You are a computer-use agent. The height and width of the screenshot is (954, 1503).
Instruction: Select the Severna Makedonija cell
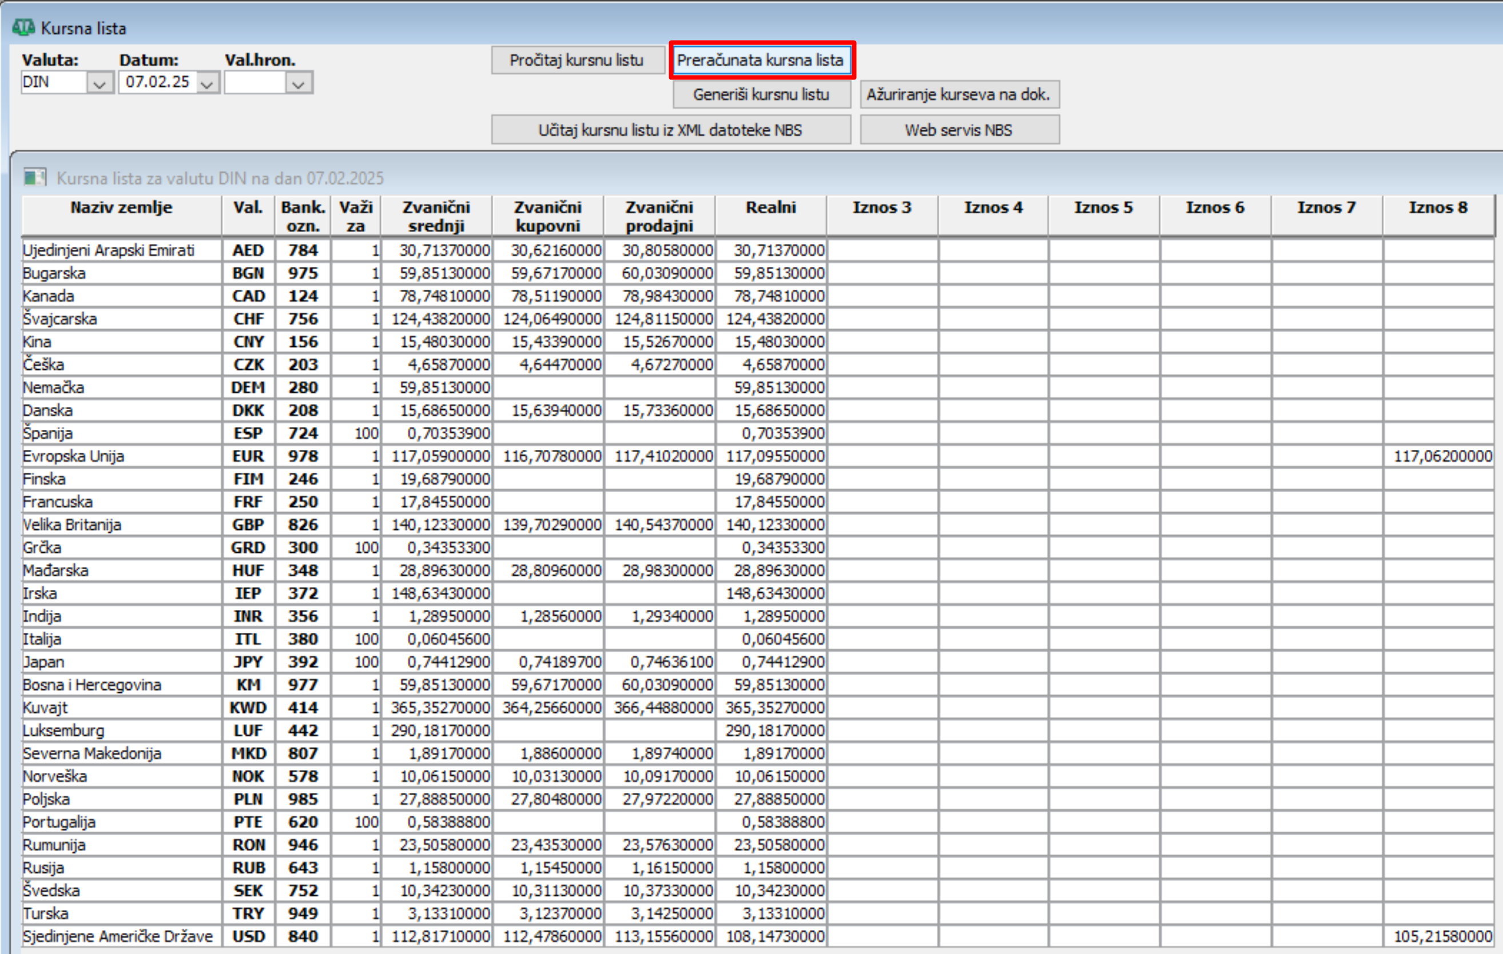[122, 754]
